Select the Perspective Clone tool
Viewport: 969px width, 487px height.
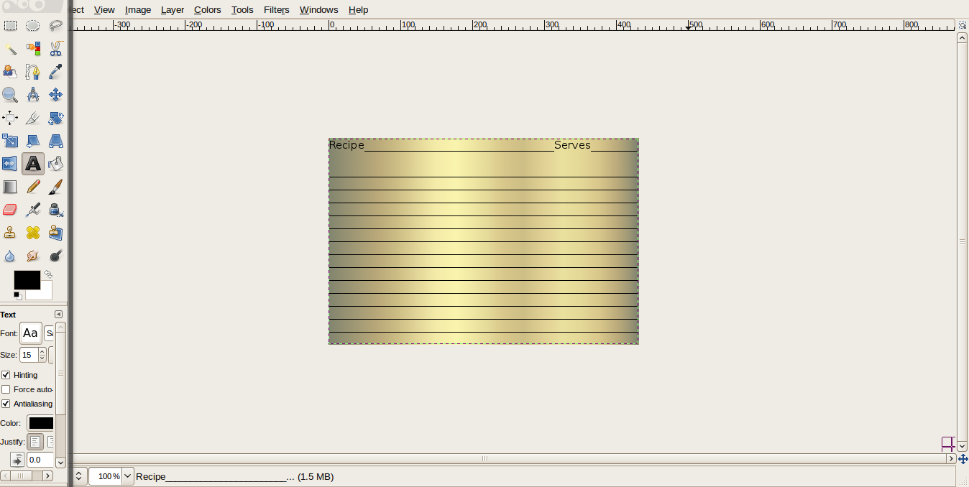coord(55,233)
